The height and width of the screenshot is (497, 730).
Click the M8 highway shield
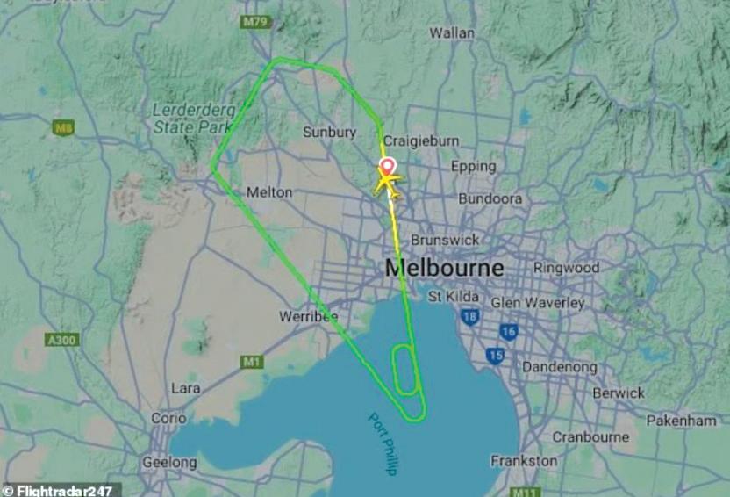(x=63, y=127)
